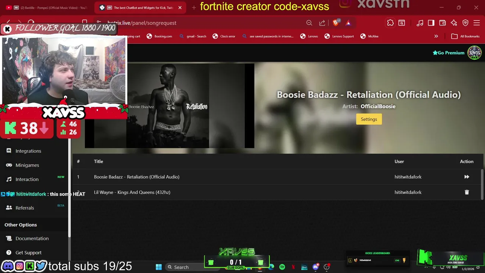The image size is (485, 273).
Task: Open Integrations in the sidebar
Action: pos(28,151)
